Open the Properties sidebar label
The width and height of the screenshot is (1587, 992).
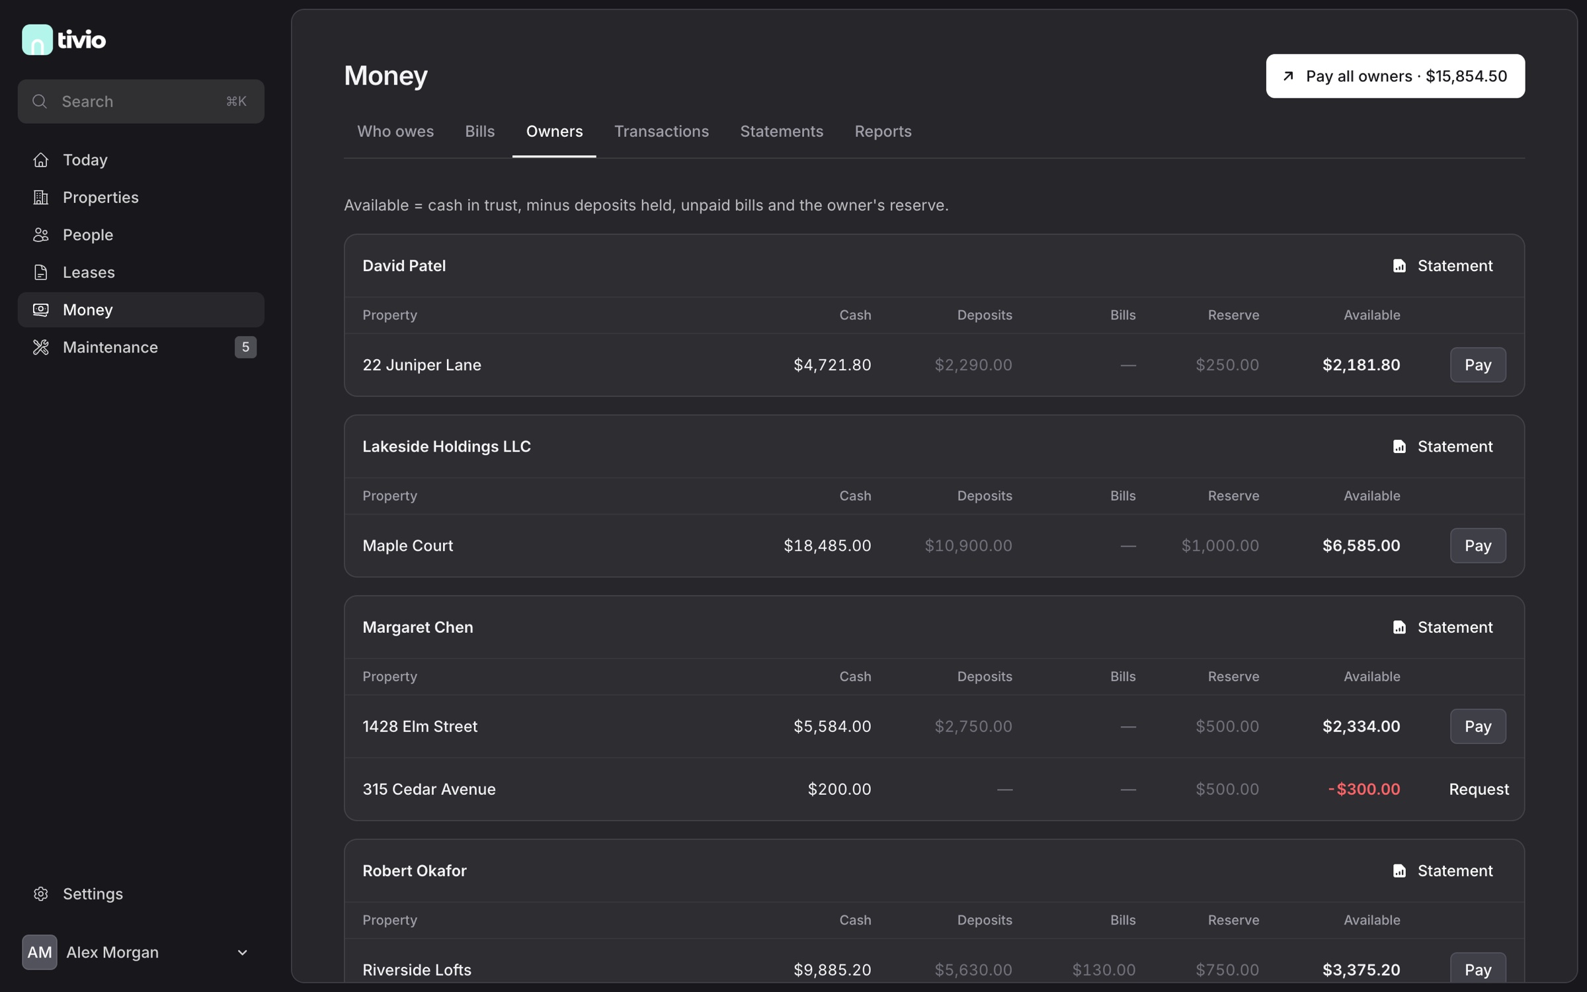[x=101, y=197]
